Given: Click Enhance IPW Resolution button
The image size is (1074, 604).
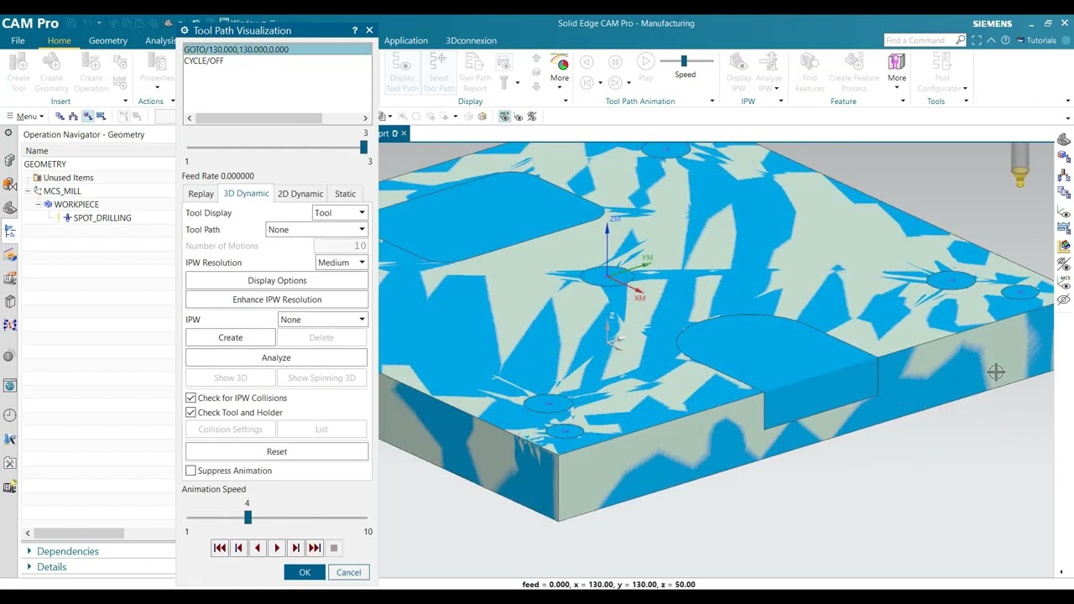Looking at the screenshot, I should coord(277,299).
